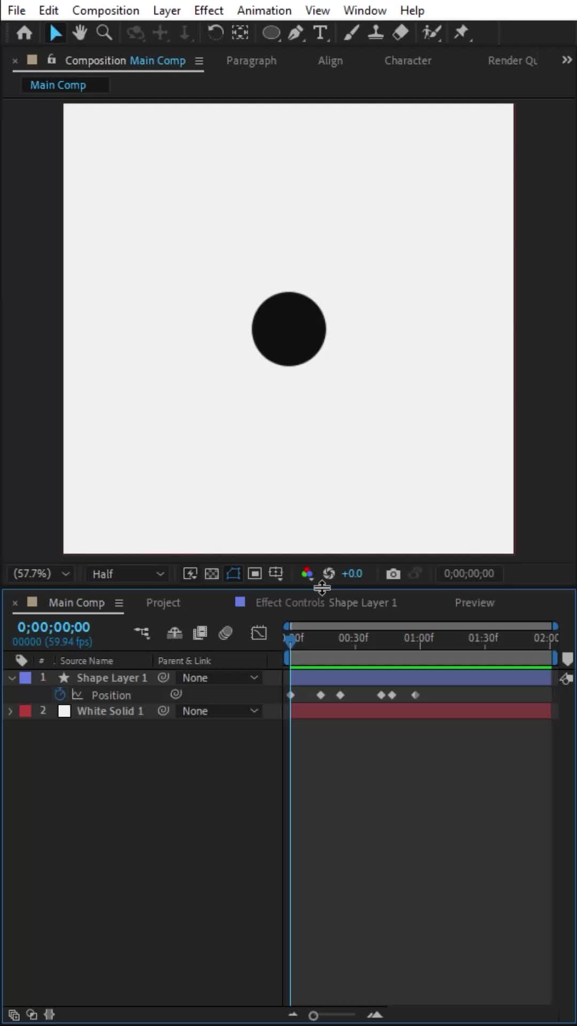Open the Animation menu
This screenshot has height=1026, width=577.
[x=264, y=10]
